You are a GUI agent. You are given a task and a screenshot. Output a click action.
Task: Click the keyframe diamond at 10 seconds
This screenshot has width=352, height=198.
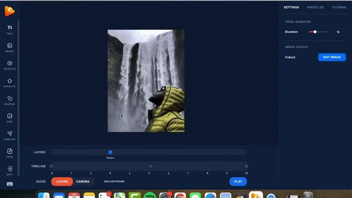[247, 166]
